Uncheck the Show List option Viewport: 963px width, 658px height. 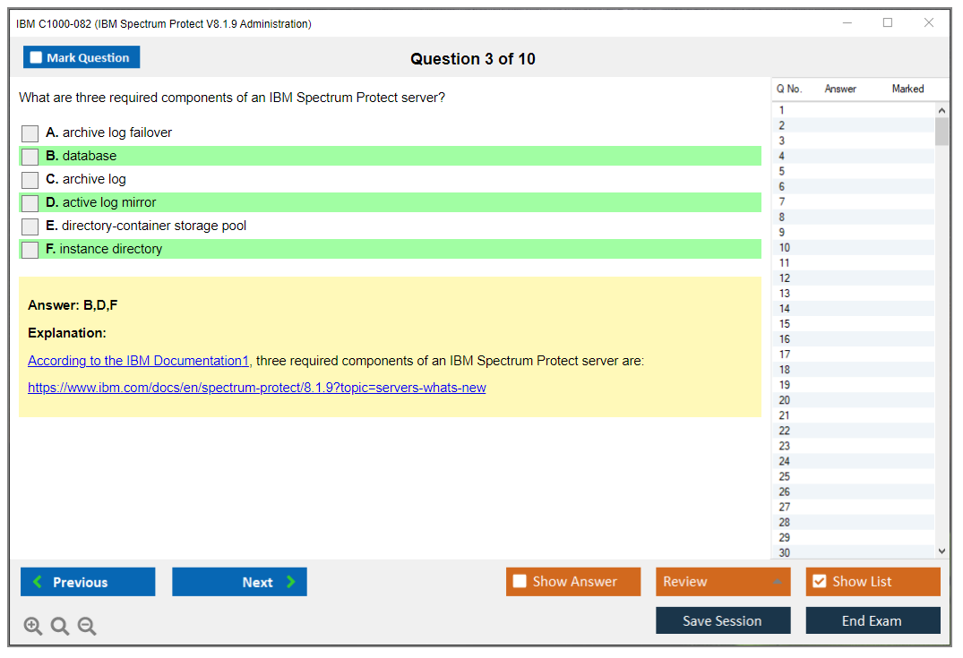pyautogui.click(x=819, y=582)
